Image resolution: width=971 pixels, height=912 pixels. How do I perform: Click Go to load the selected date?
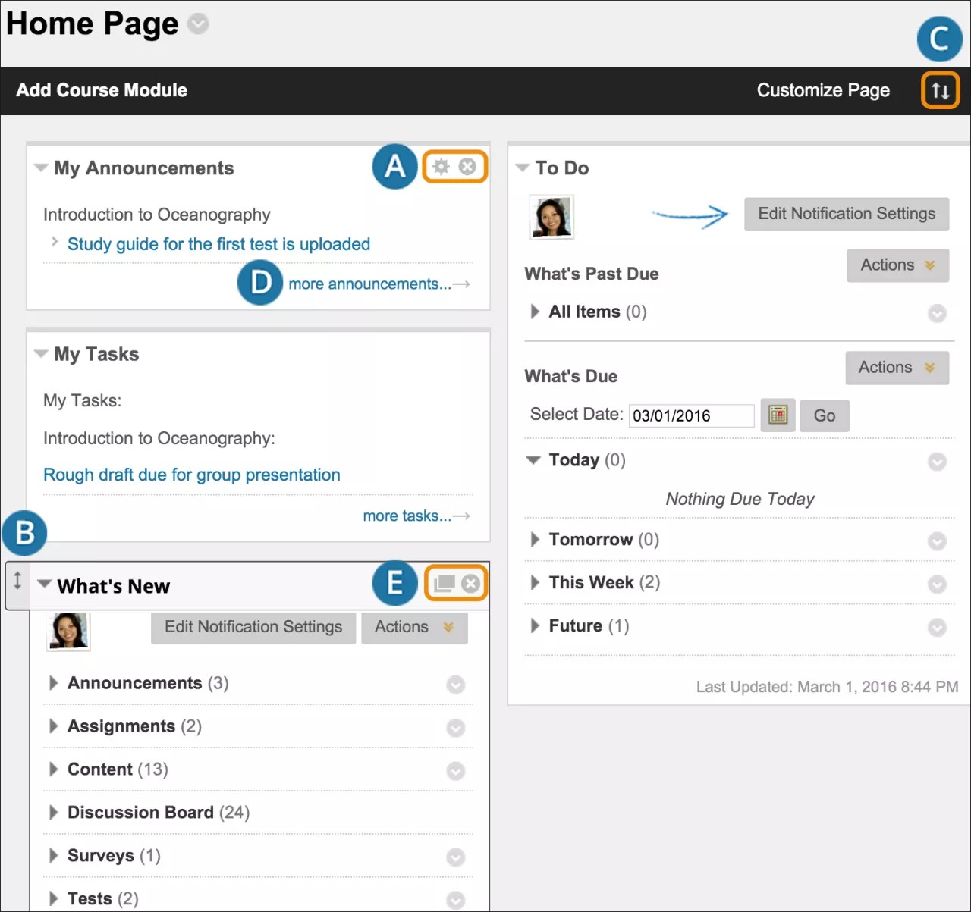click(825, 415)
